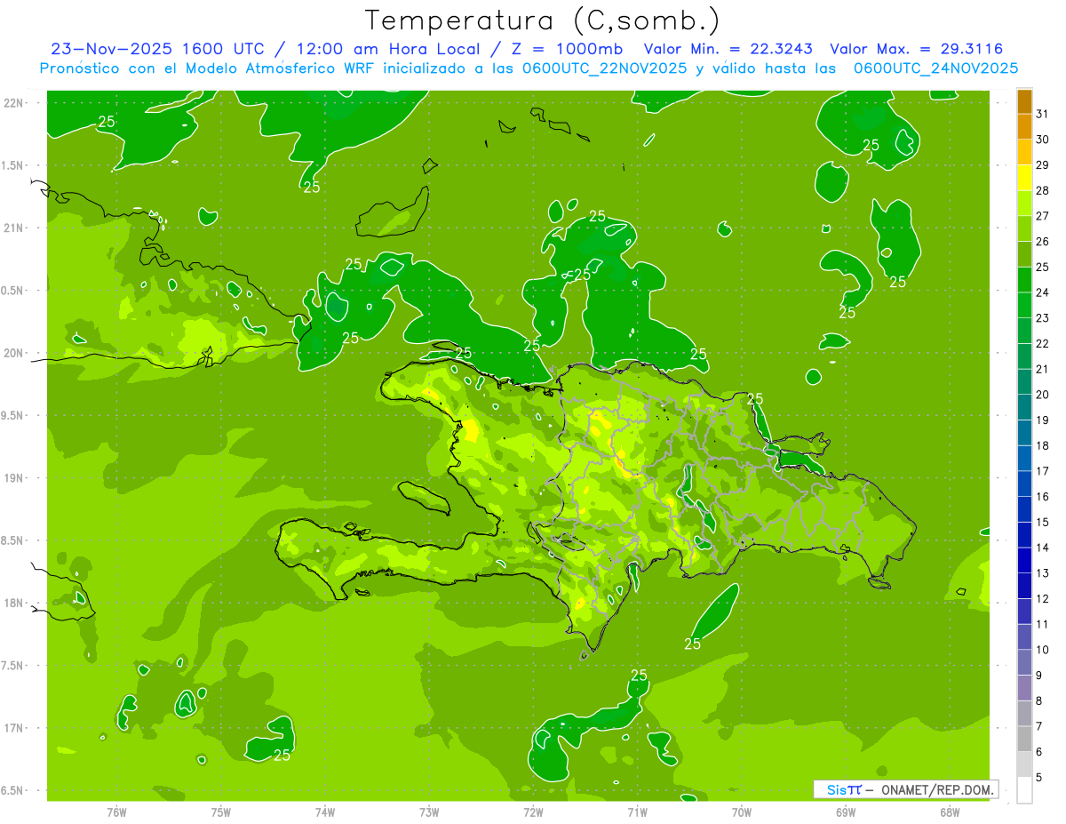
Task: Click the '27' color scale label
Action: [x=1043, y=216]
